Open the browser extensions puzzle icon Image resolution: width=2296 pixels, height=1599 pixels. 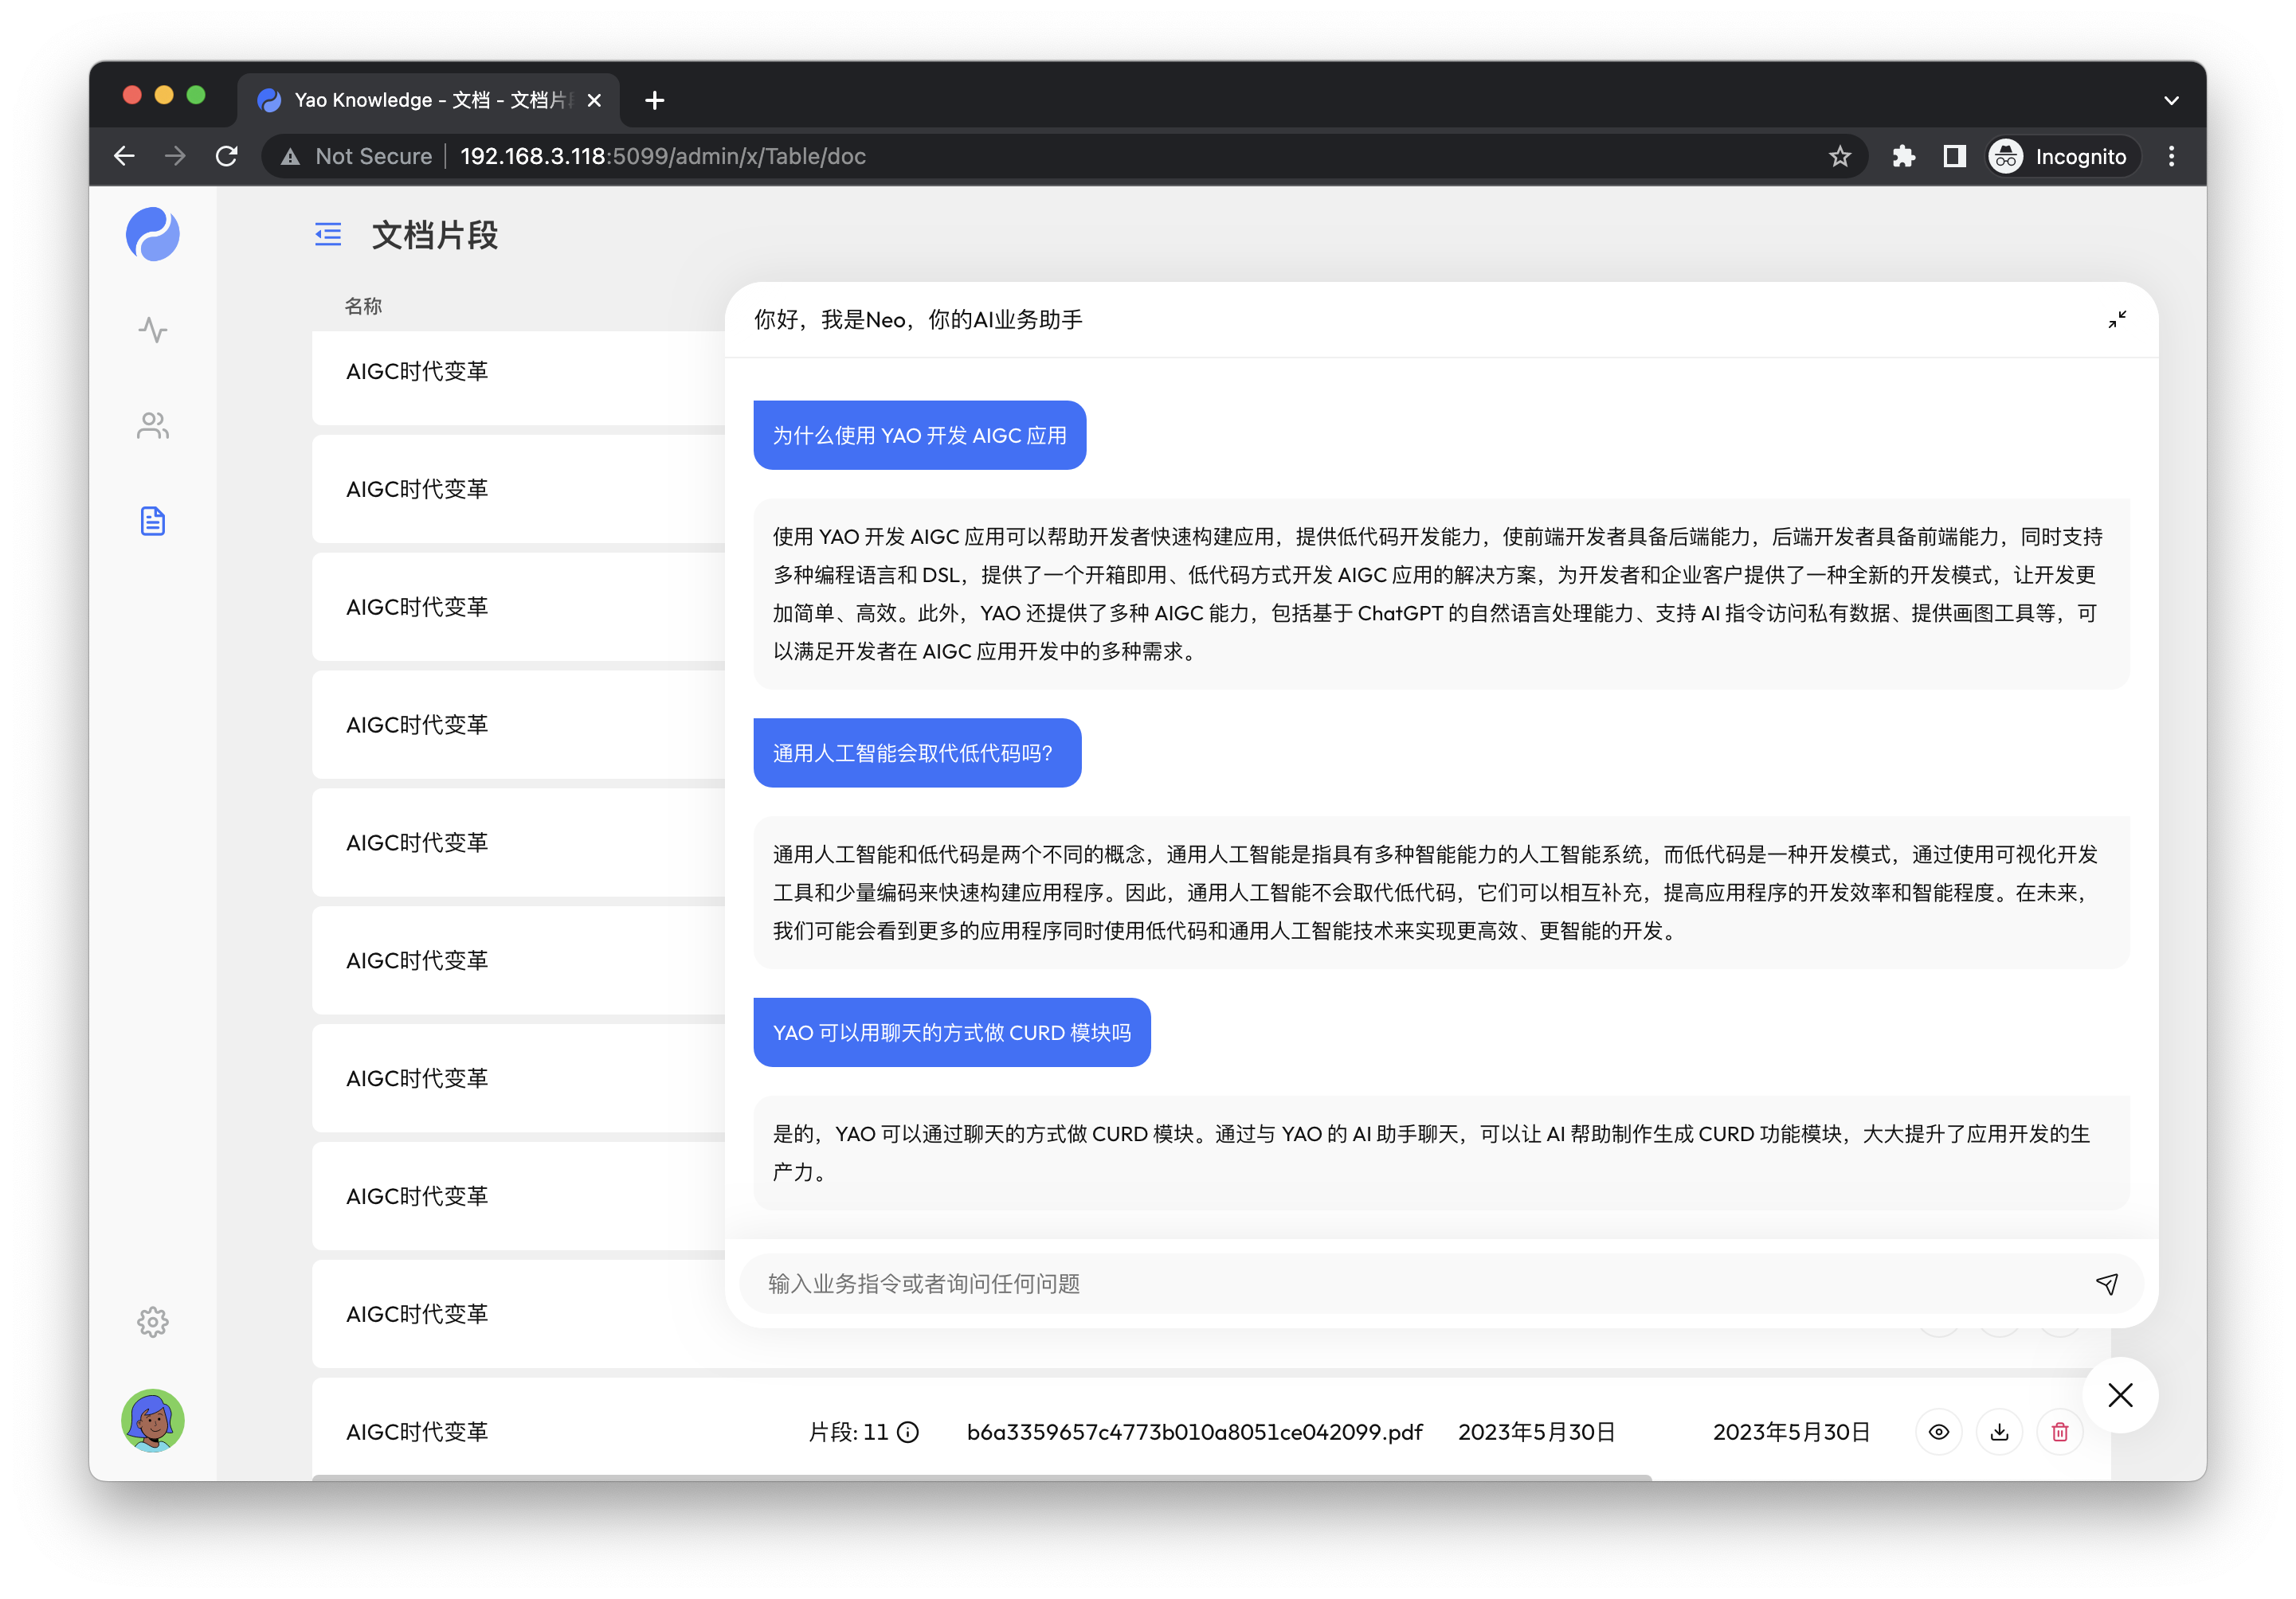pos(1903,156)
